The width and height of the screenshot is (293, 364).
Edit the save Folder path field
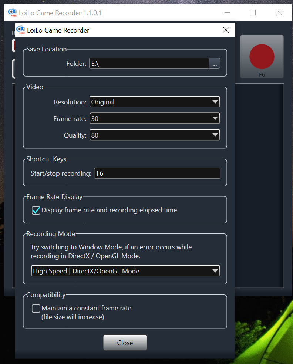coord(149,63)
